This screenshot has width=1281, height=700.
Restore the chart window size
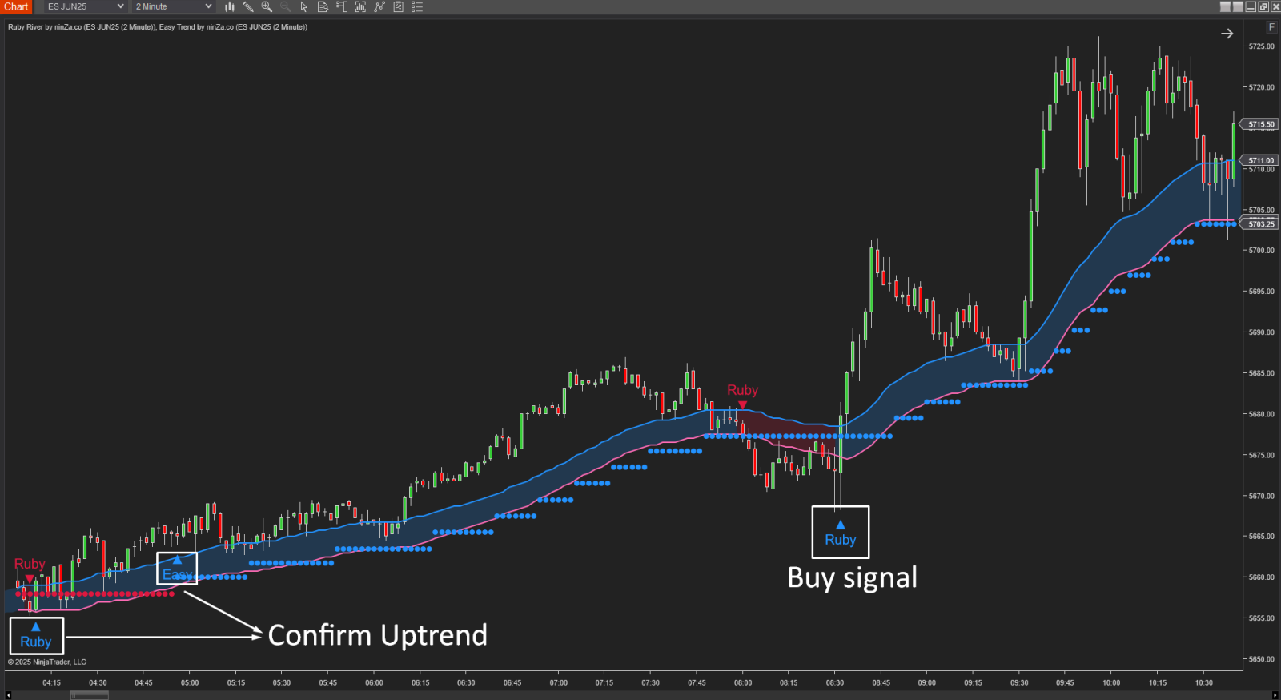[1263, 6]
